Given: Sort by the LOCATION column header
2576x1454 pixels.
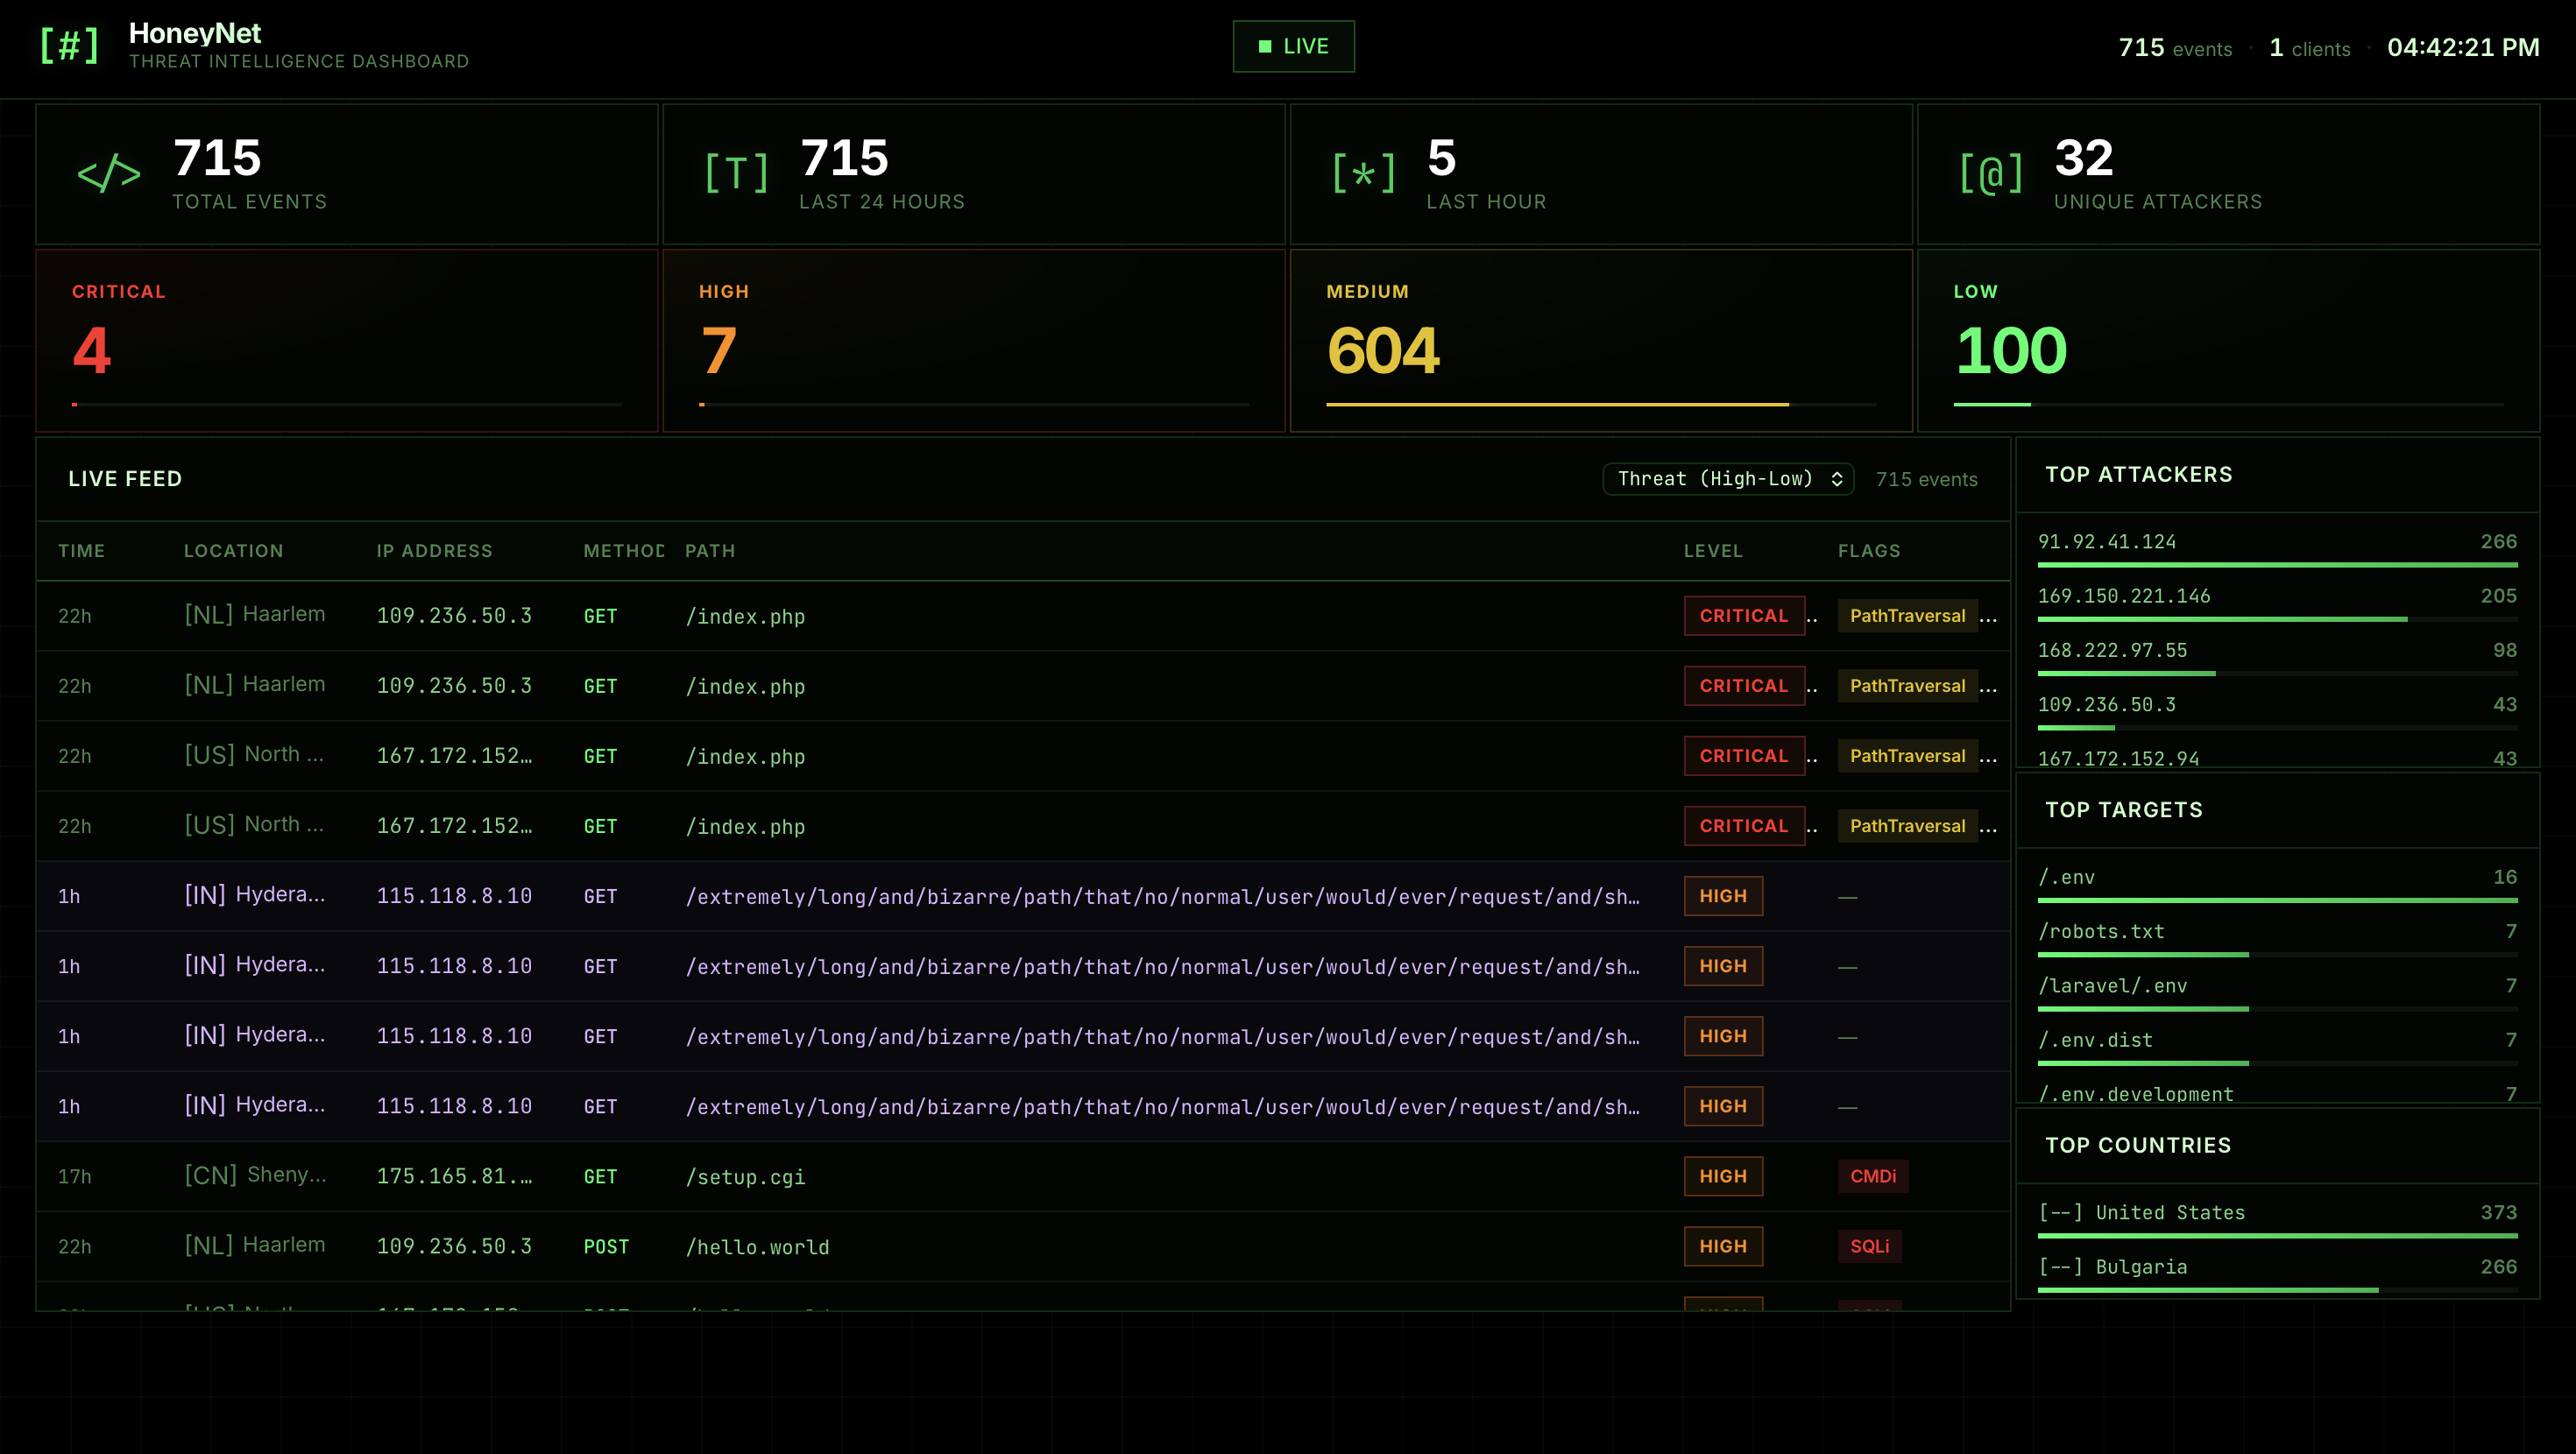Looking at the screenshot, I should (234, 551).
